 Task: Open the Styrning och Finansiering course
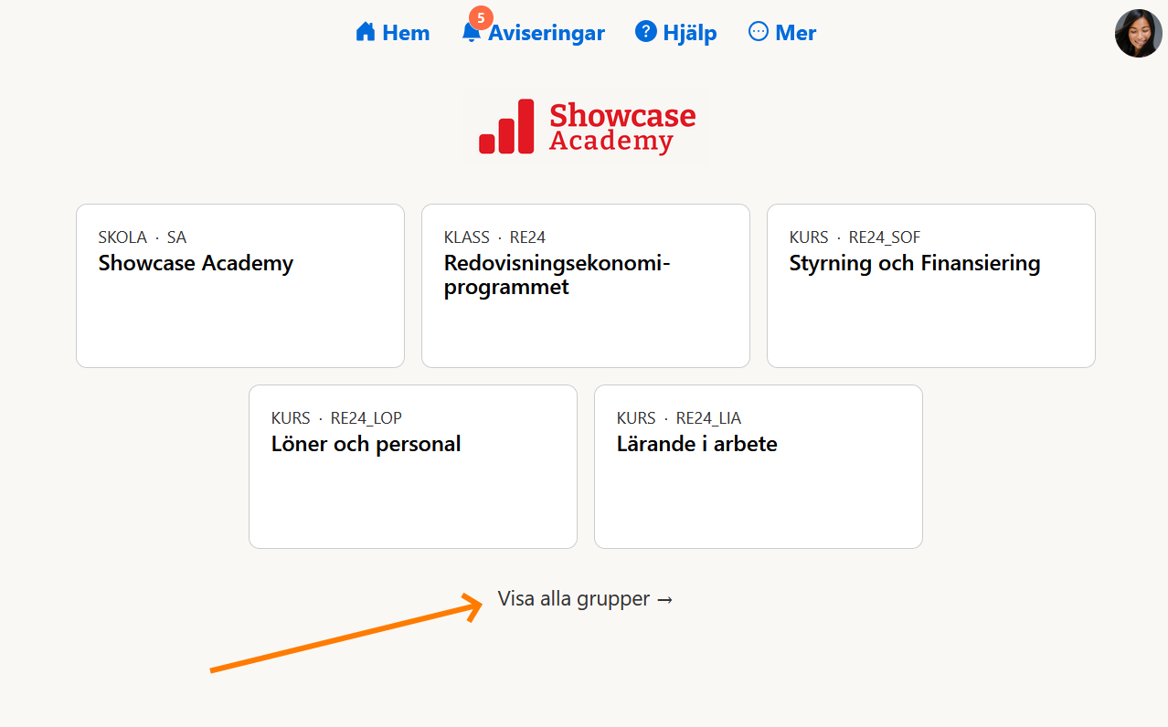(931, 286)
